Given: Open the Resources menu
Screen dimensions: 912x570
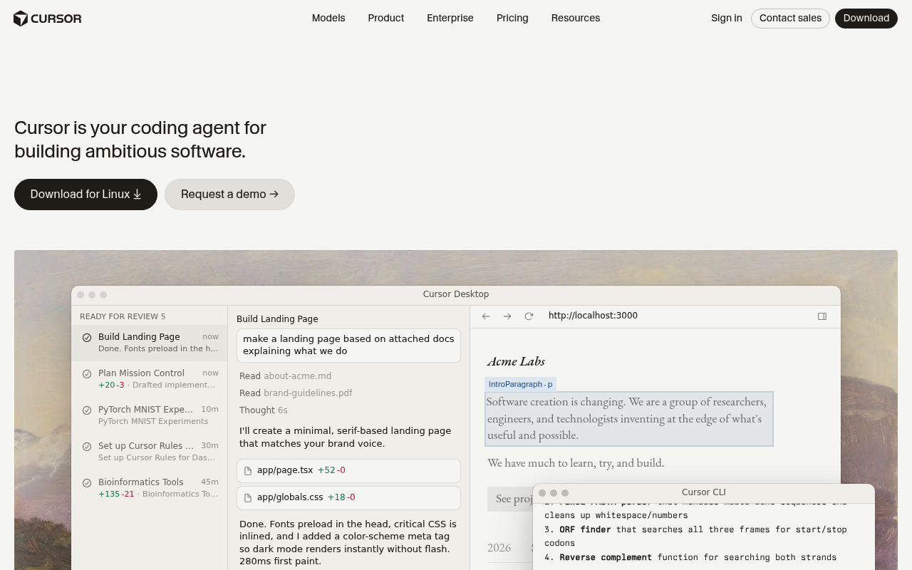Looking at the screenshot, I should pyautogui.click(x=576, y=19).
